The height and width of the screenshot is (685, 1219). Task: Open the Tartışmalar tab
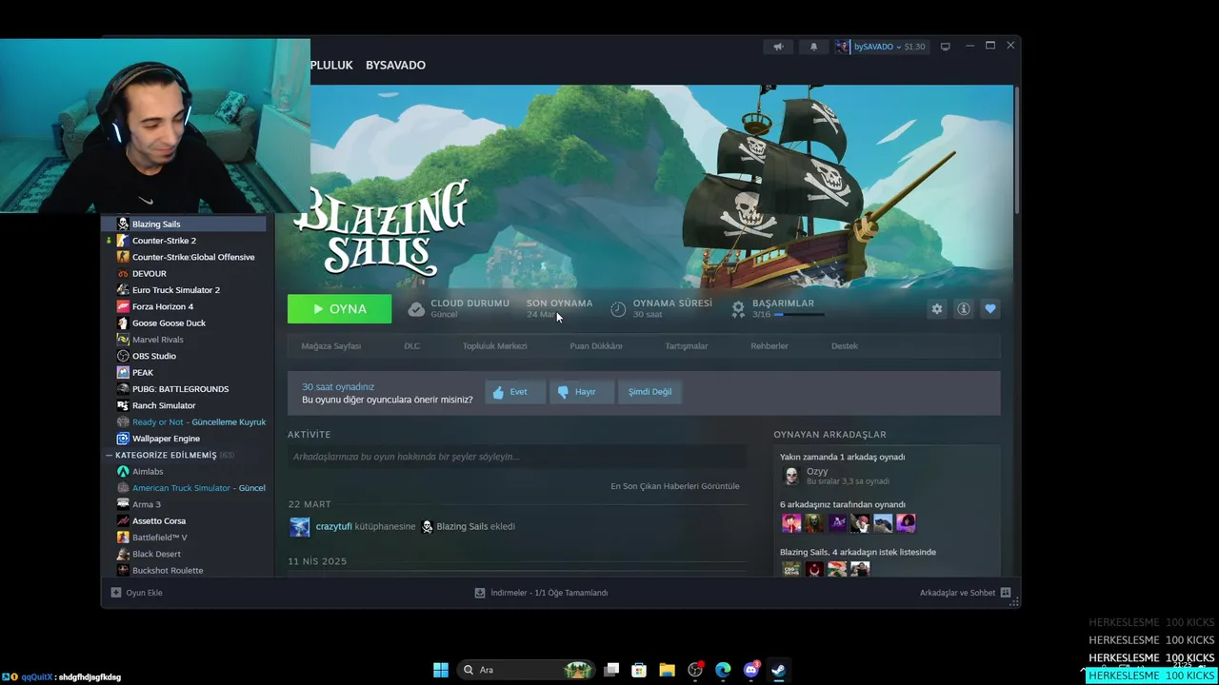pos(686,345)
